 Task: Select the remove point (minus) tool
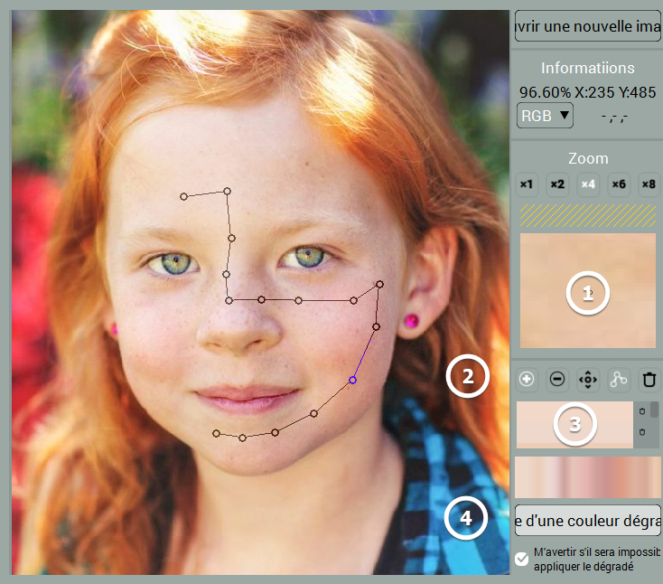tap(557, 379)
